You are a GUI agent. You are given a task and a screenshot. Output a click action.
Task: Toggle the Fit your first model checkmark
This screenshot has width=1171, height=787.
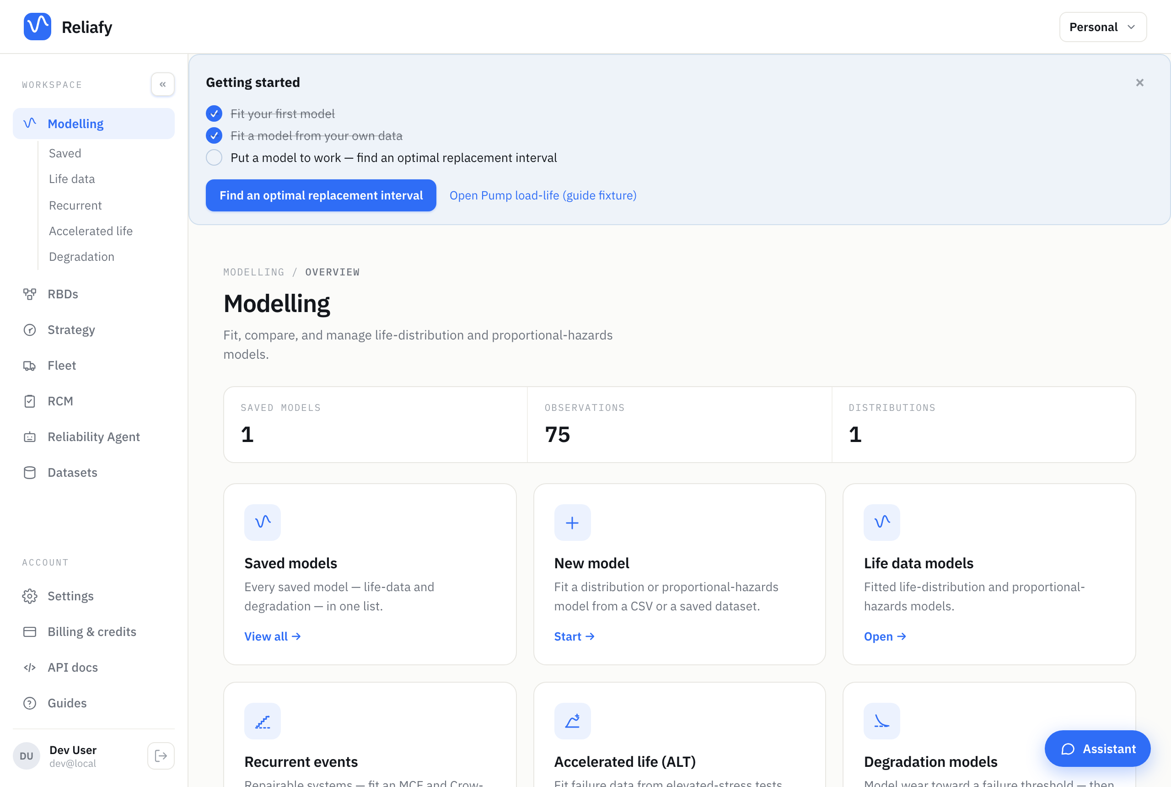coord(214,113)
